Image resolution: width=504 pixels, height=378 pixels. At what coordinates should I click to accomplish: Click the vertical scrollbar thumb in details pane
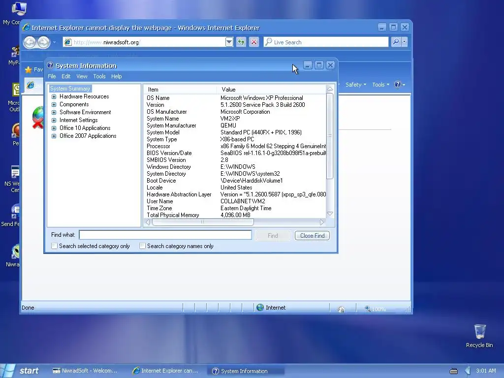[330, 136]
